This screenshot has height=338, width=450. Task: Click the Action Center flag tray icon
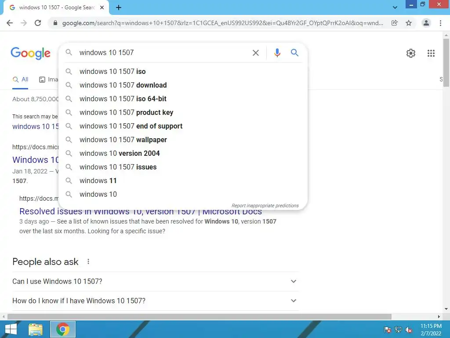click(x=387, y=330)
